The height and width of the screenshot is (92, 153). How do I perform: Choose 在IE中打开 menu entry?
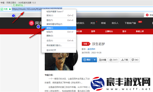(x=59, y=50)
